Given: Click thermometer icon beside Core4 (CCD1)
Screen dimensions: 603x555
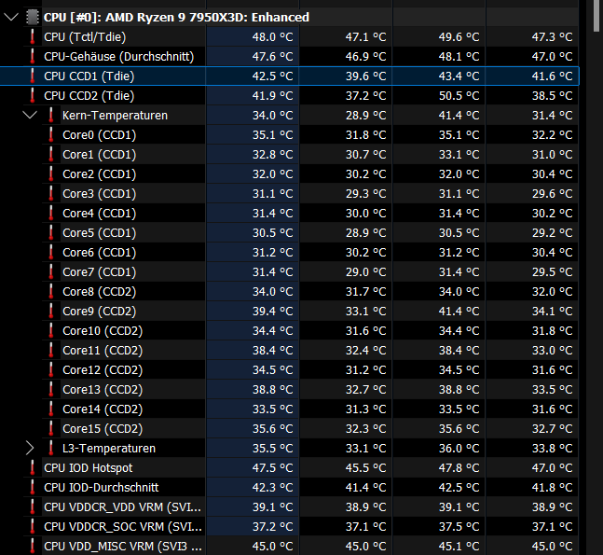Looking at the screenshot, I should (x=51, y=214).
